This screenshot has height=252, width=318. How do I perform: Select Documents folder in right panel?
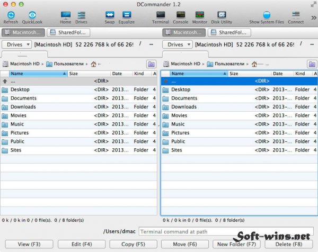[x=240, y=98]
